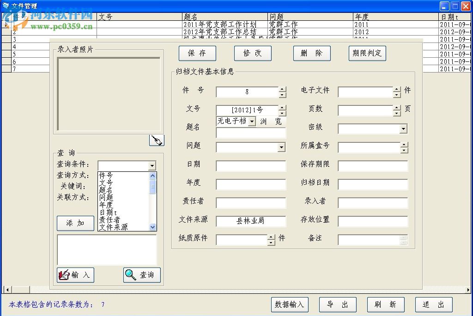The width and height of the screenshot is (473, 316).
Task: Click the diagonal arrow icon below the photo panel
Action: click(157, 140)
